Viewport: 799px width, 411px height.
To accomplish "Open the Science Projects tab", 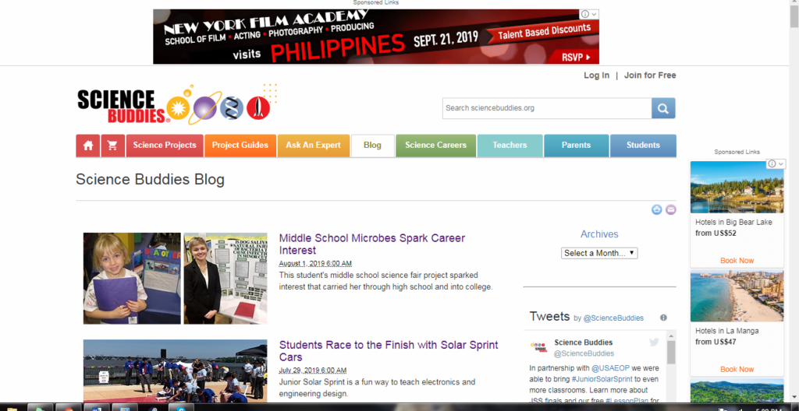I will (x=165, y=146).
